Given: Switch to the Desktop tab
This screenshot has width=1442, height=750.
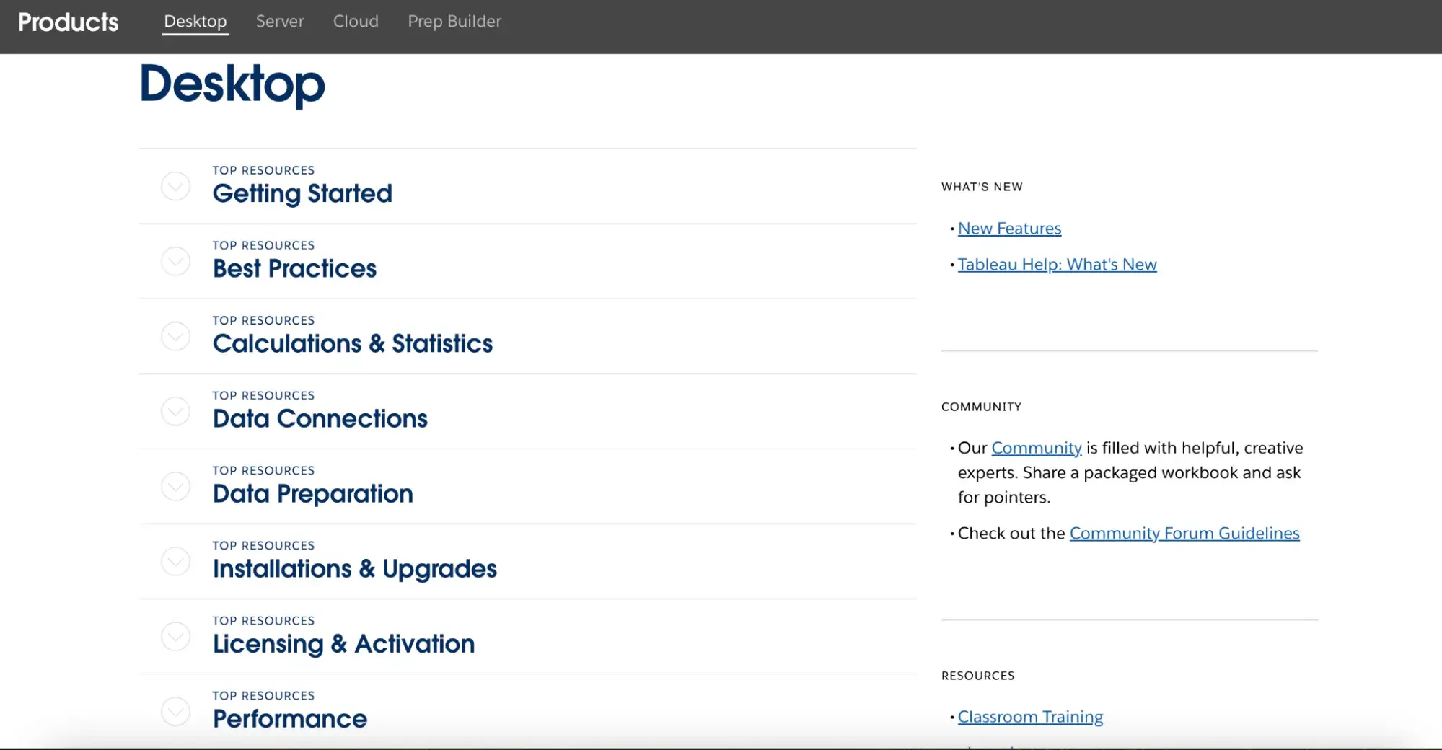Looking at the screenshot, I should (x=195, y=22).
